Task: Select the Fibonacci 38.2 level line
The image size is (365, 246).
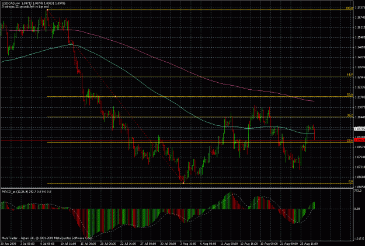Action: click(x=200, y=117)
